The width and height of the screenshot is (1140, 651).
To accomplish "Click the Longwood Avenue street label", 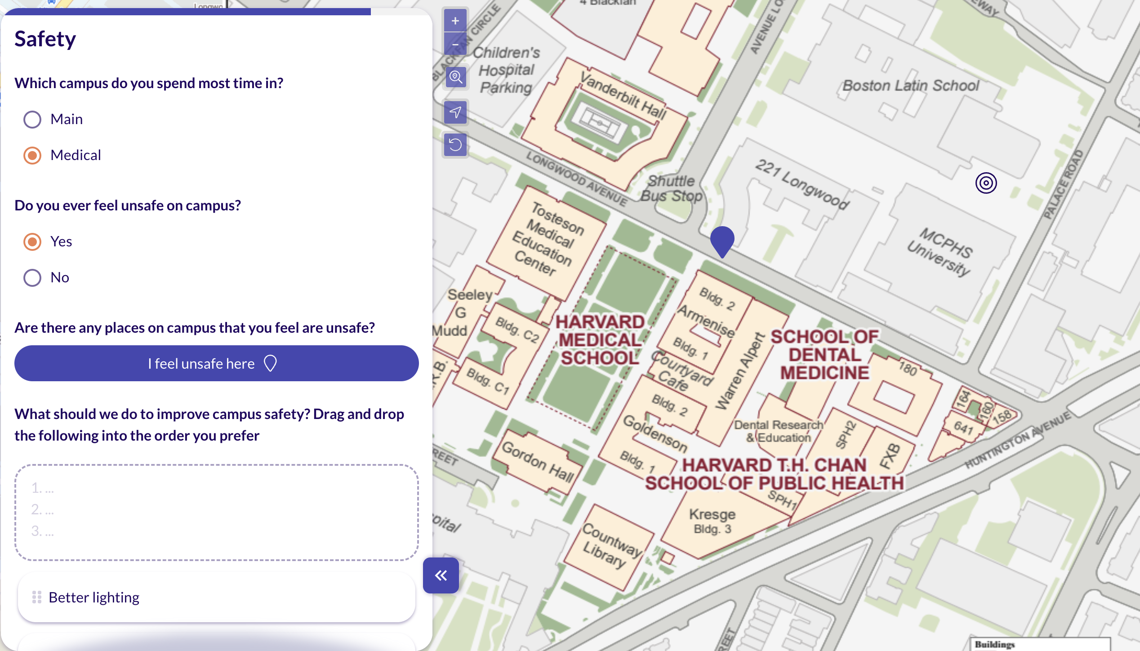I will [x=577, y=179].
